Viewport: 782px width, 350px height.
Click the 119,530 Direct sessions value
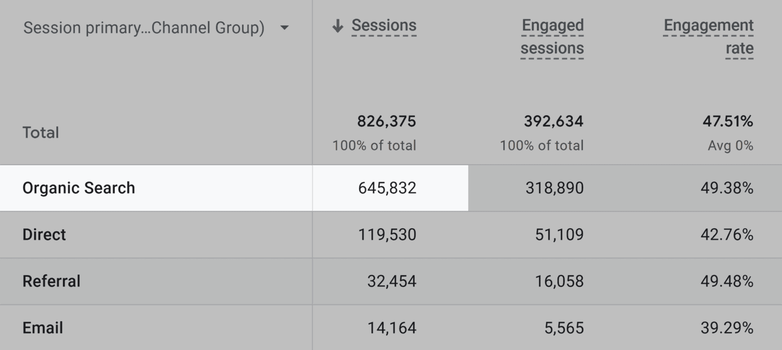(x=387, y=235)
